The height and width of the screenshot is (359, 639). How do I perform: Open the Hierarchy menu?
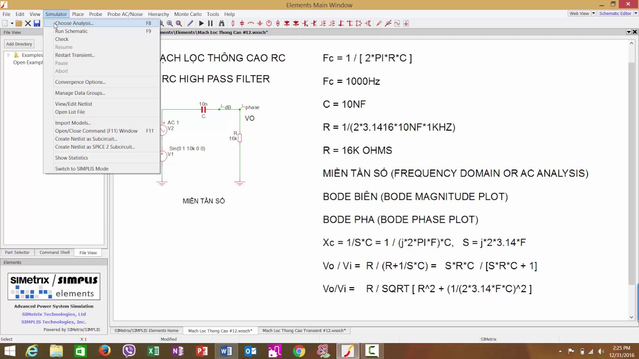click(158, 14)
